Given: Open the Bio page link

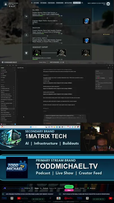Looking at the screenshot, I should tap(41, 188).
